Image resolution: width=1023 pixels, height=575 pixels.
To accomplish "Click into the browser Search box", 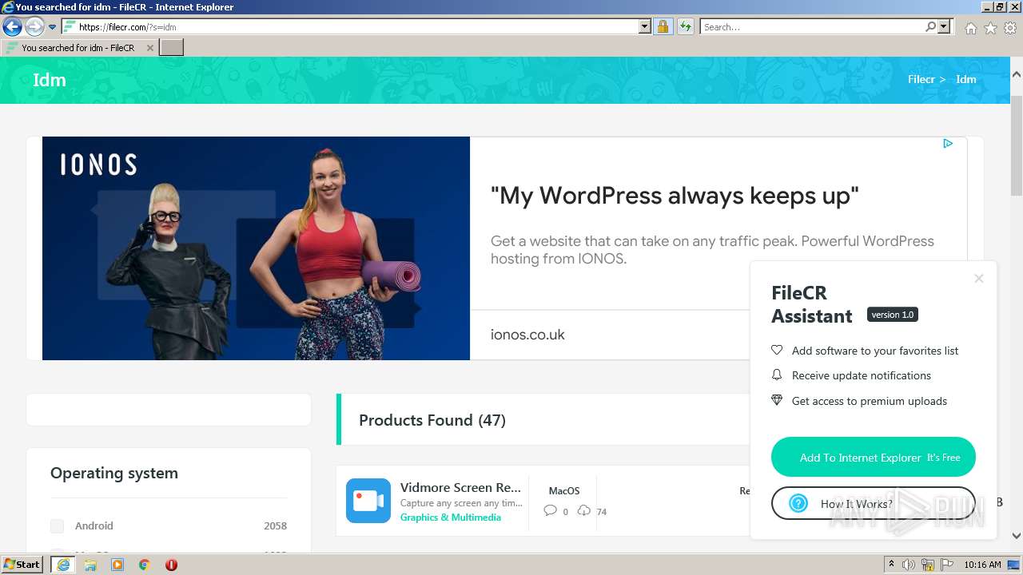I will (812, 27).
